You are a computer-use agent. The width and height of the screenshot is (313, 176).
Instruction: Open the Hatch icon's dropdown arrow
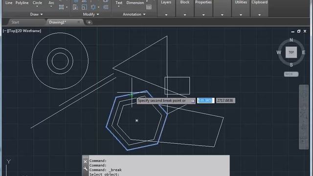(x=67, y=7)
